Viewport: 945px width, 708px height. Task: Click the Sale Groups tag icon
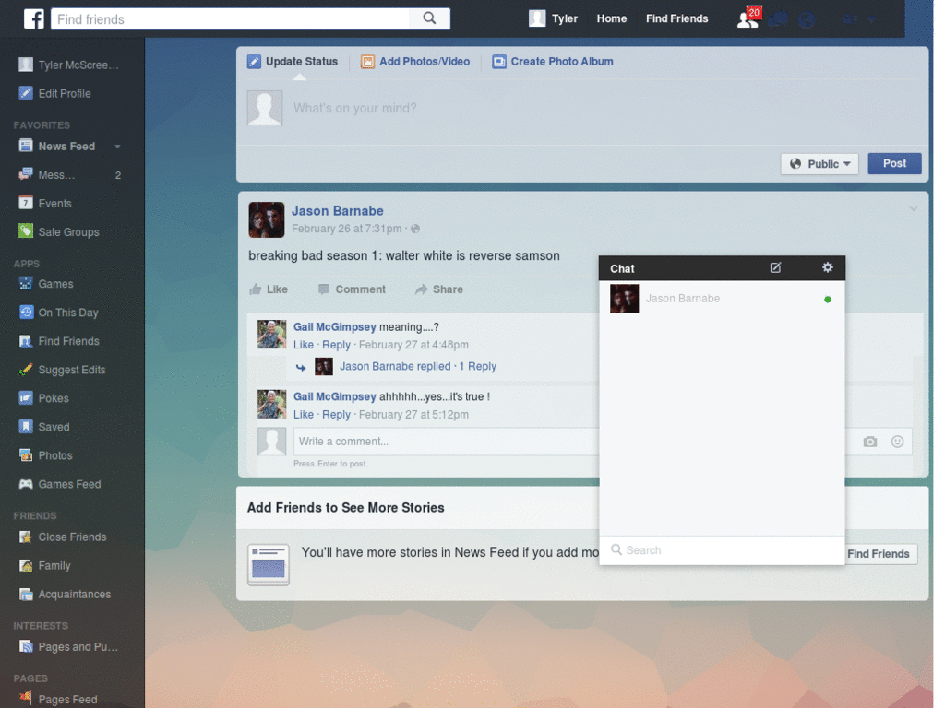point(25,231)
